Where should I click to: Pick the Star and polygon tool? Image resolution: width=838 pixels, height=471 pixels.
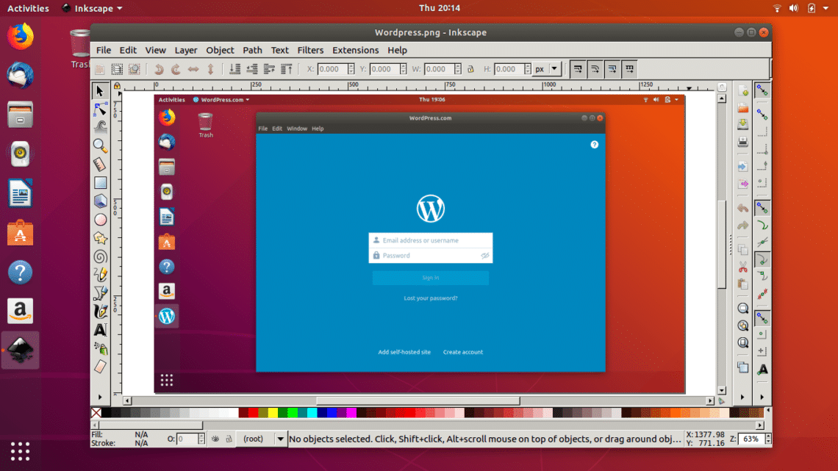pyautogui.click(x=101, y=238)
